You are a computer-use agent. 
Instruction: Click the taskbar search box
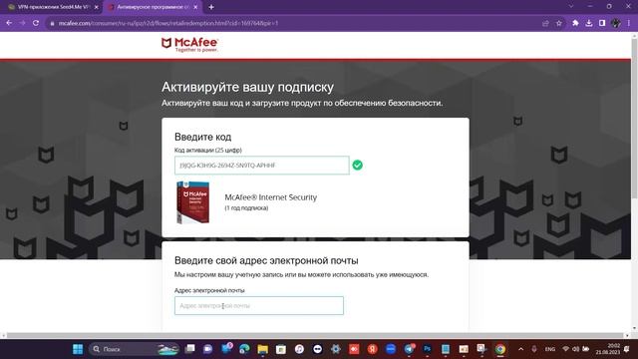pos(134,349)
